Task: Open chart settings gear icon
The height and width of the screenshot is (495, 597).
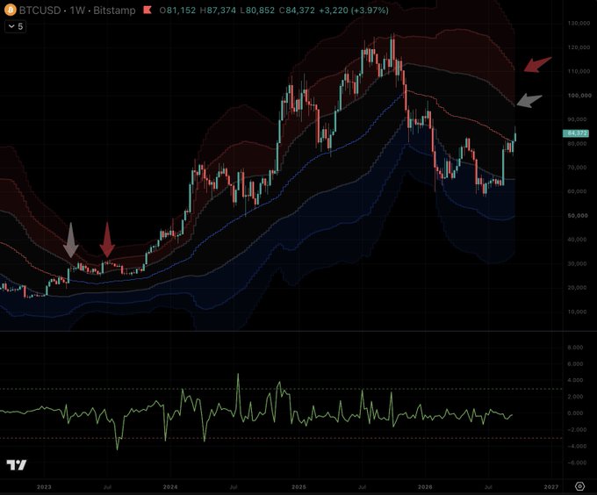Action: tap(579, 486)
